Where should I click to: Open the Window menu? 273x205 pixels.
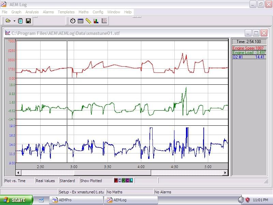pyautogui.click(x=114, y=12)
